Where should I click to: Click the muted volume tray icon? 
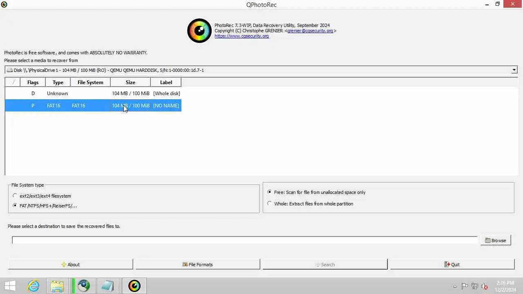(x=485, y=286)
